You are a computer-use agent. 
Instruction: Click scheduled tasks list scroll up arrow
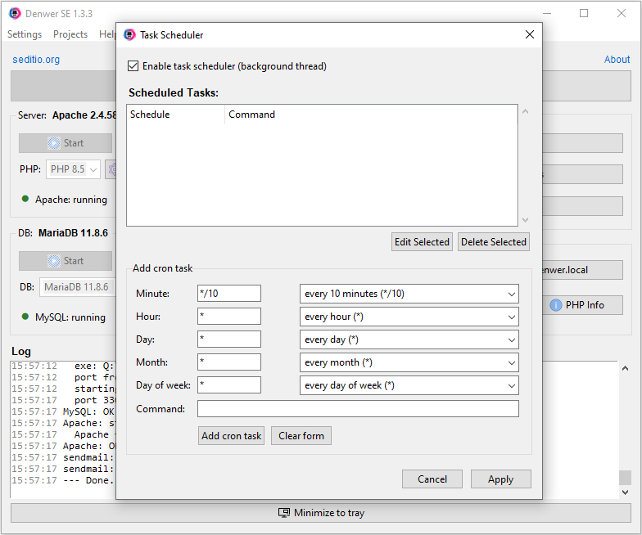pos(526,111)
